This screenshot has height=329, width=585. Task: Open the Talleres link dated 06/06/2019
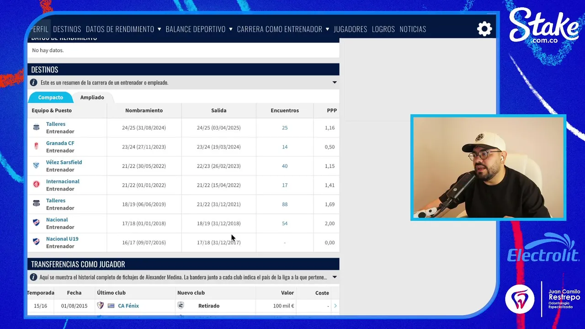(56, 201)
